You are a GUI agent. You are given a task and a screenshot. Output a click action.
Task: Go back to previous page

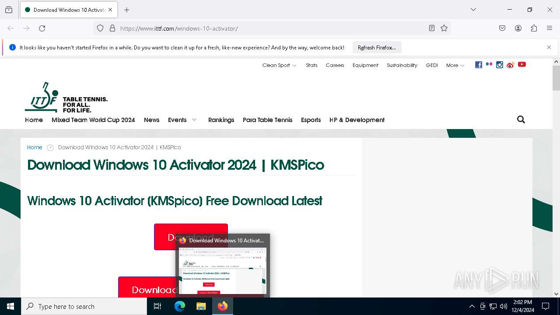pos(10,28)
